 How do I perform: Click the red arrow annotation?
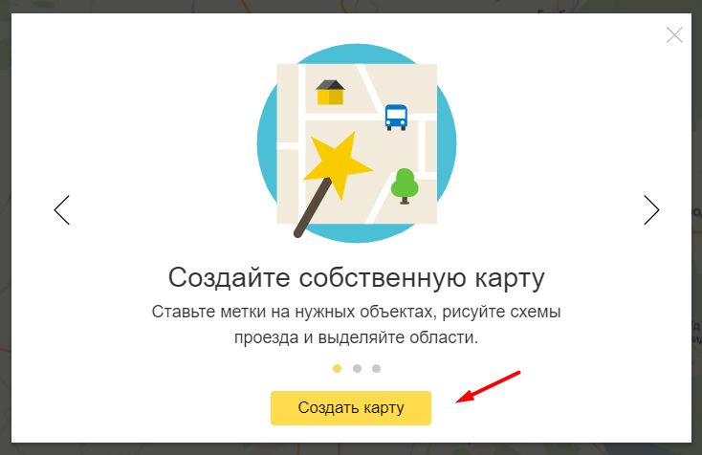click(x=488, y=386)
